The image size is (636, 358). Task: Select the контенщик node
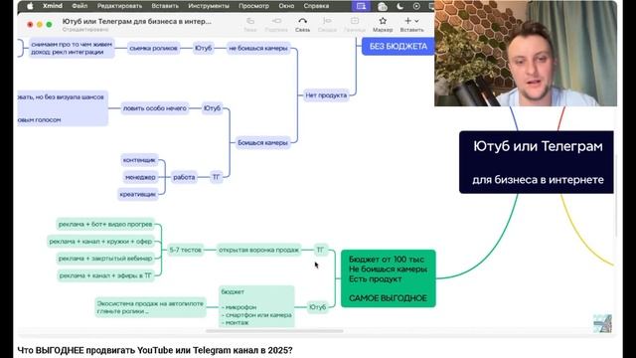pyautogui.click(x=139, y=160)
